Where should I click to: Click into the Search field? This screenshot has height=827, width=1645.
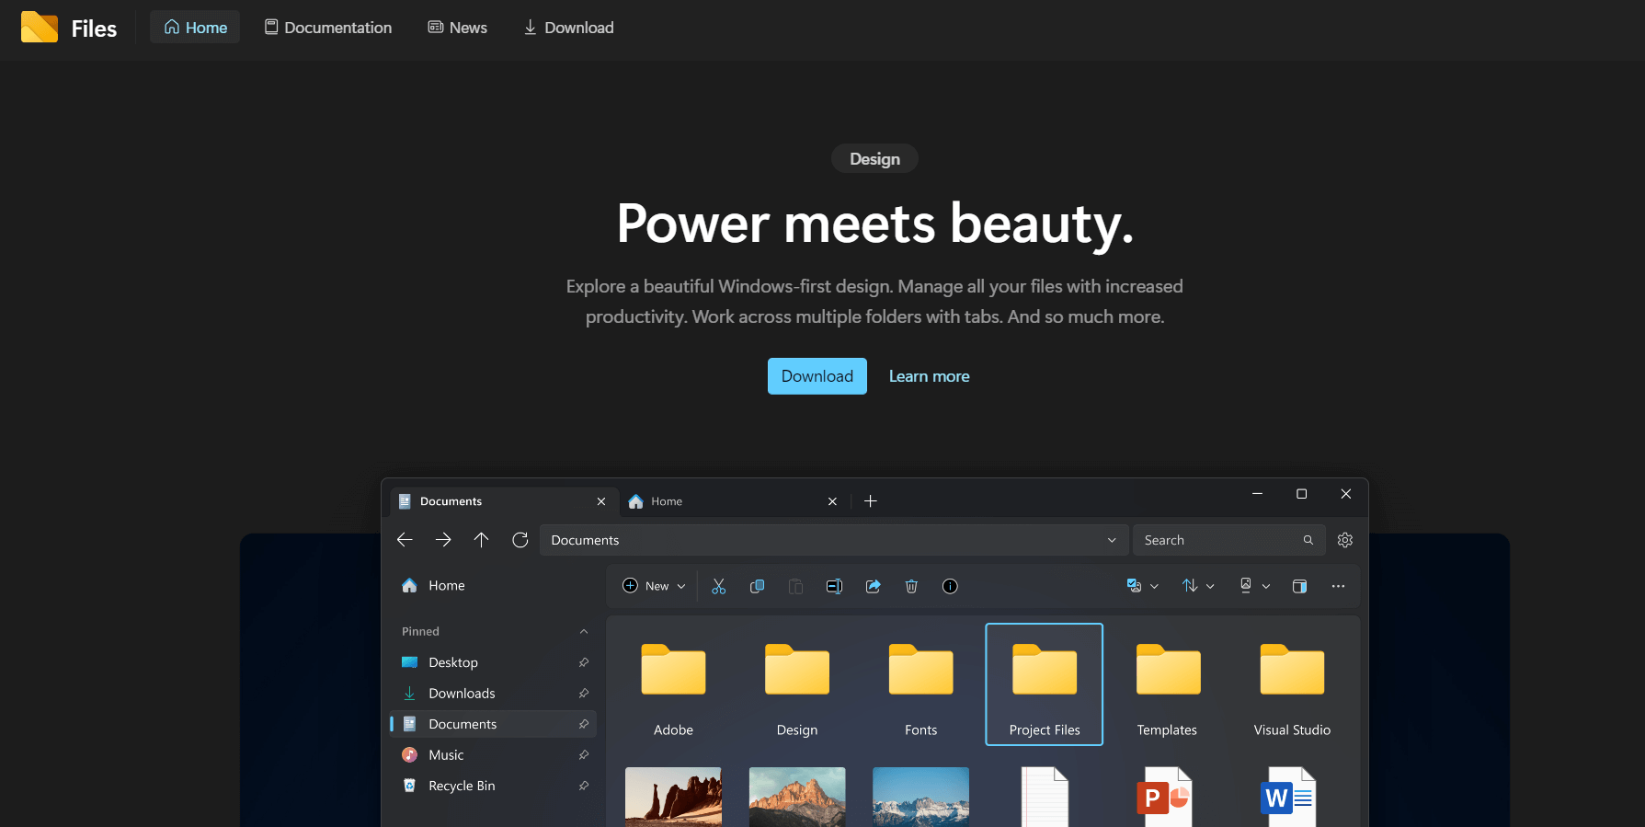pos(1217,540)
